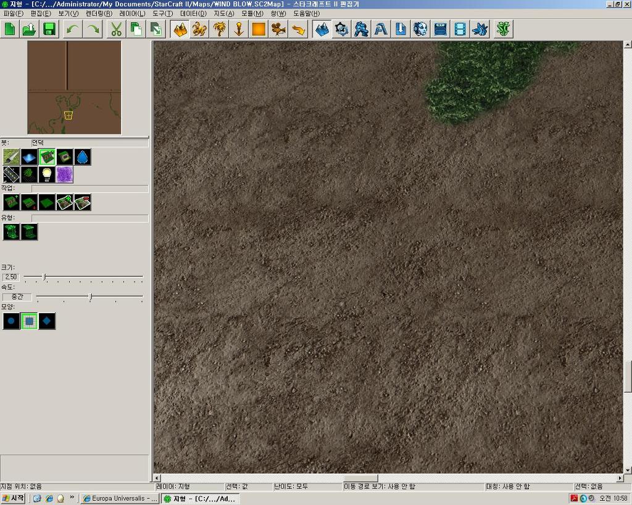Open the 레이어(L) menu
632x505 pixels.
coord(132,14)
